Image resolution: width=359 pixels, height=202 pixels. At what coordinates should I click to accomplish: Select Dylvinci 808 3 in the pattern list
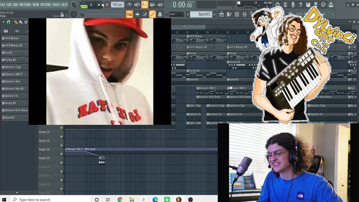tap(15, 74)
